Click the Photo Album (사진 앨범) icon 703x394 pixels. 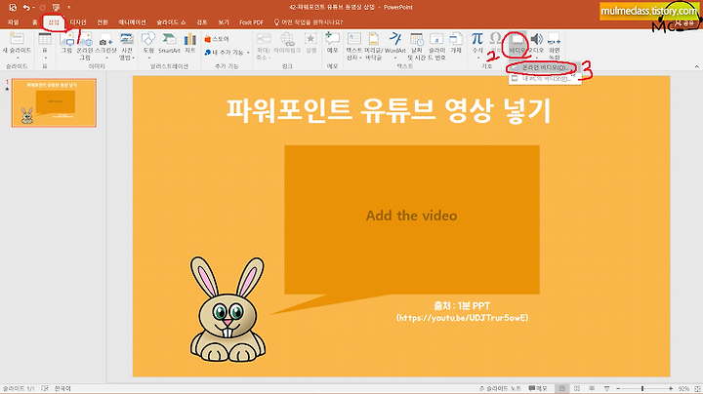[127, 39]
